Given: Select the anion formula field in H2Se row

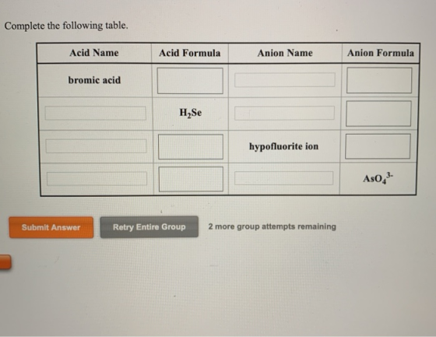Looking at the screenshot, I should (x=378, y=114).
